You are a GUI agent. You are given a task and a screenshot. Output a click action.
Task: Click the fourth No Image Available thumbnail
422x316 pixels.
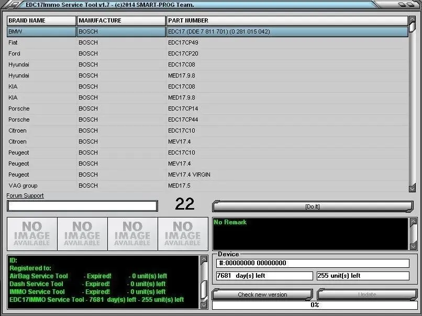tap(183, 234)
